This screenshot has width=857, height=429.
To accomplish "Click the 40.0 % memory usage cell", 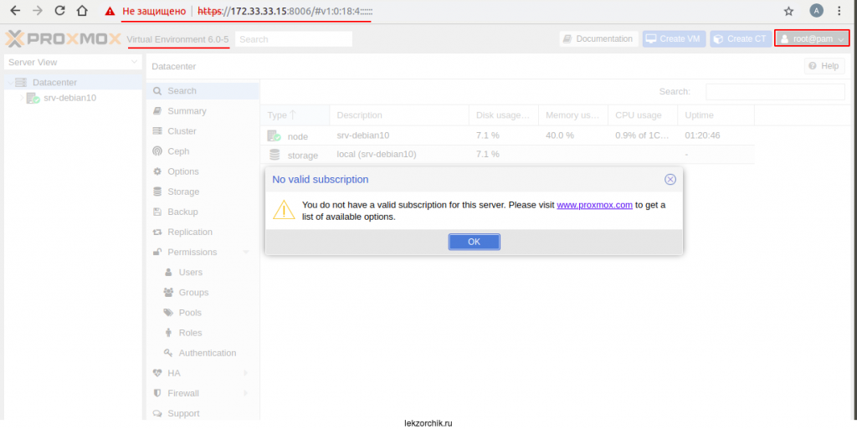I will [x=573, y=136].
